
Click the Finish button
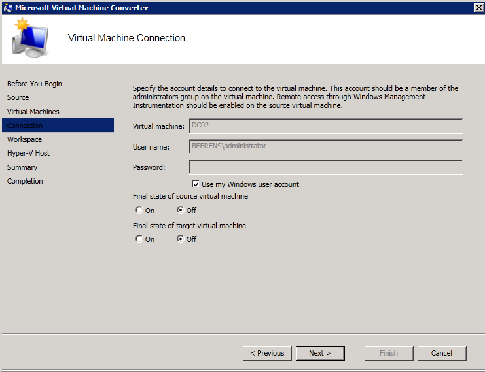click(x=389, y=353)
